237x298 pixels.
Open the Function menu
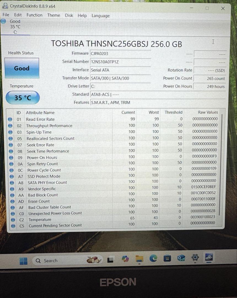tap(34, 15)
